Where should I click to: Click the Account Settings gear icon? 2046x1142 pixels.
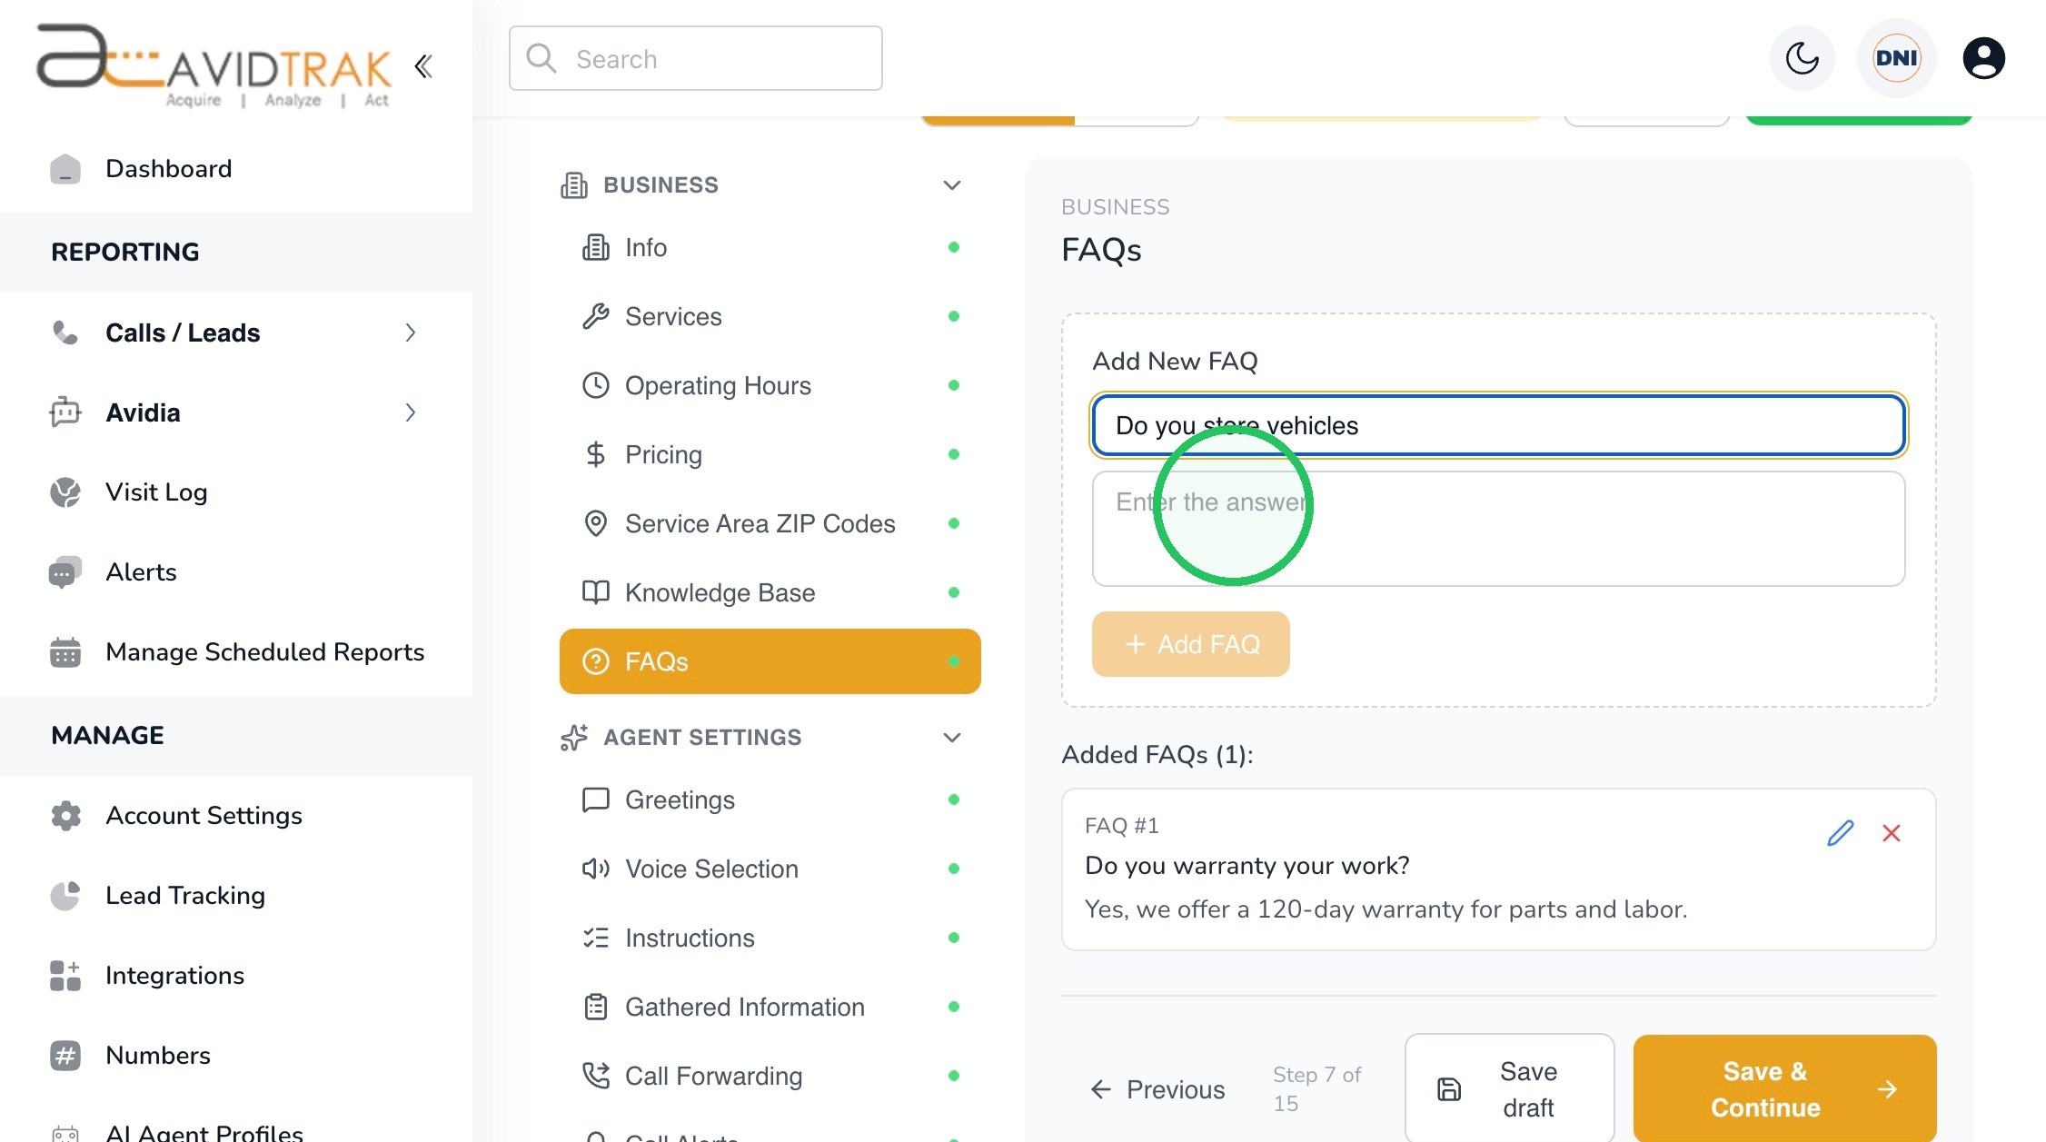click(x=65, y=816)
